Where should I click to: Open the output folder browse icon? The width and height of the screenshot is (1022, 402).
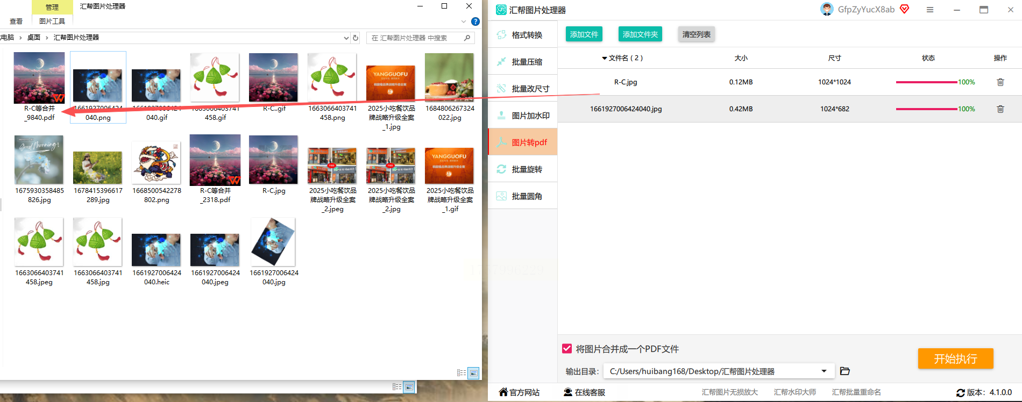pos(844,371)
